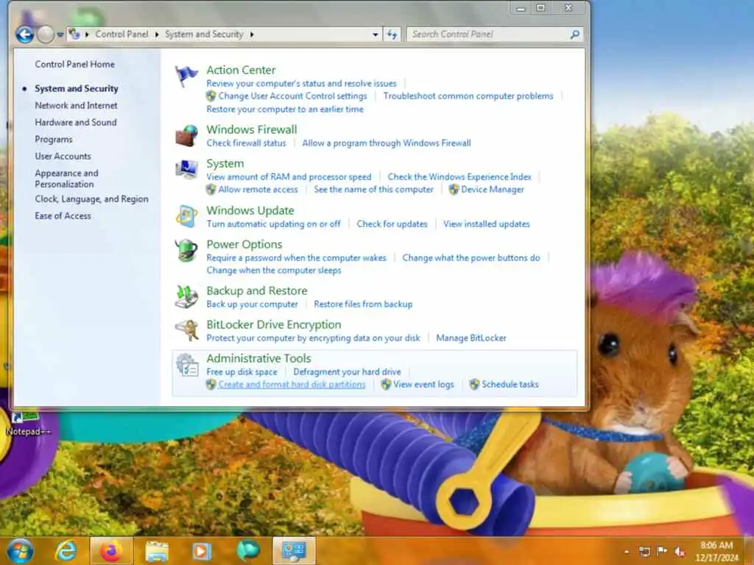
Task: Select the Control Panel taskbar button
Action: pos(295,550)
